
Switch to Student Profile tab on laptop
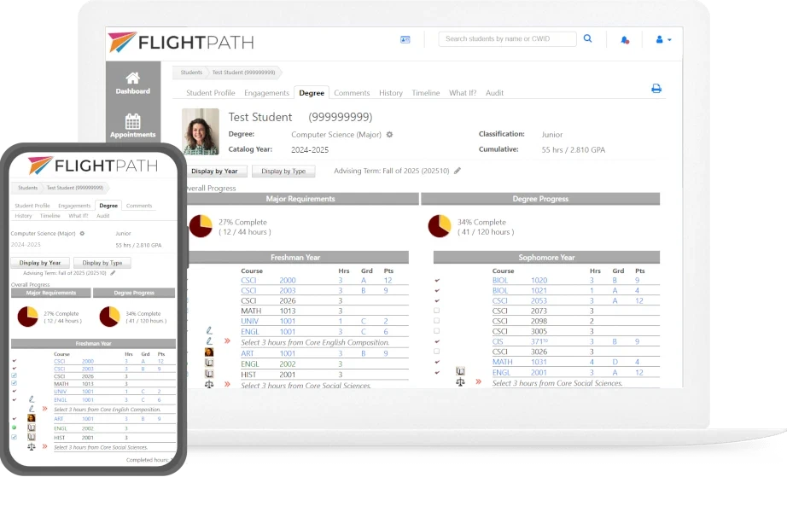211,93
